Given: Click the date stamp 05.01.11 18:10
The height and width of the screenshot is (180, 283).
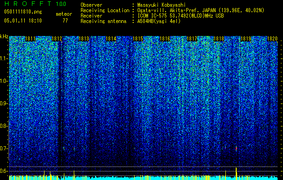Looking at the screenshot, I should coord(23,21).
